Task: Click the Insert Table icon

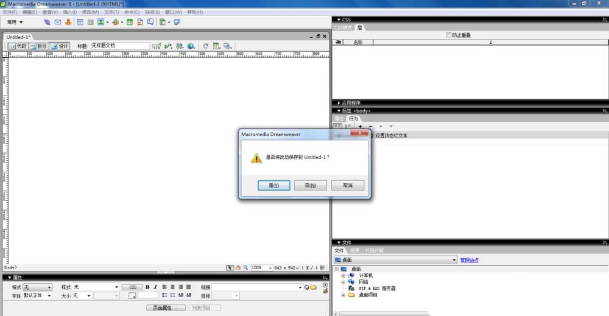Action: (x=80, y=22)
